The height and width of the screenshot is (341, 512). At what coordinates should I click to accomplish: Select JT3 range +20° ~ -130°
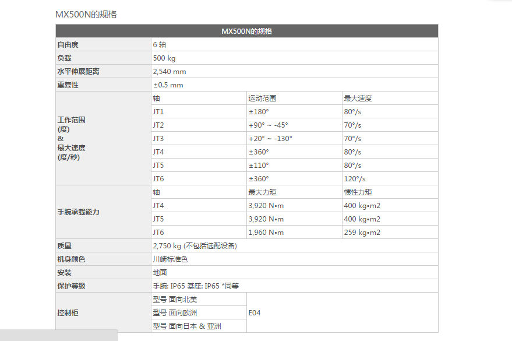270,139
